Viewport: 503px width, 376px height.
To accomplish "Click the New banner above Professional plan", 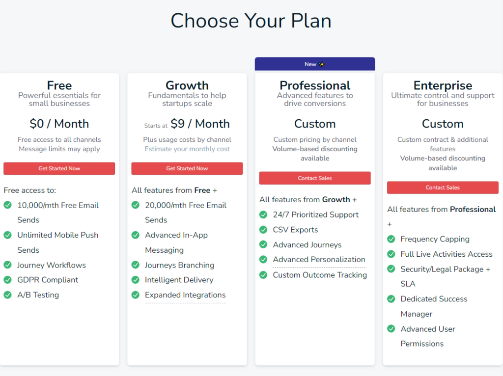I will click(x=315, y=64).
